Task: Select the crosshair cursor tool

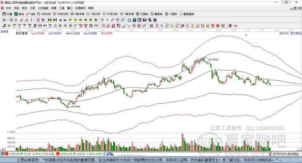Action: (107, 20)
